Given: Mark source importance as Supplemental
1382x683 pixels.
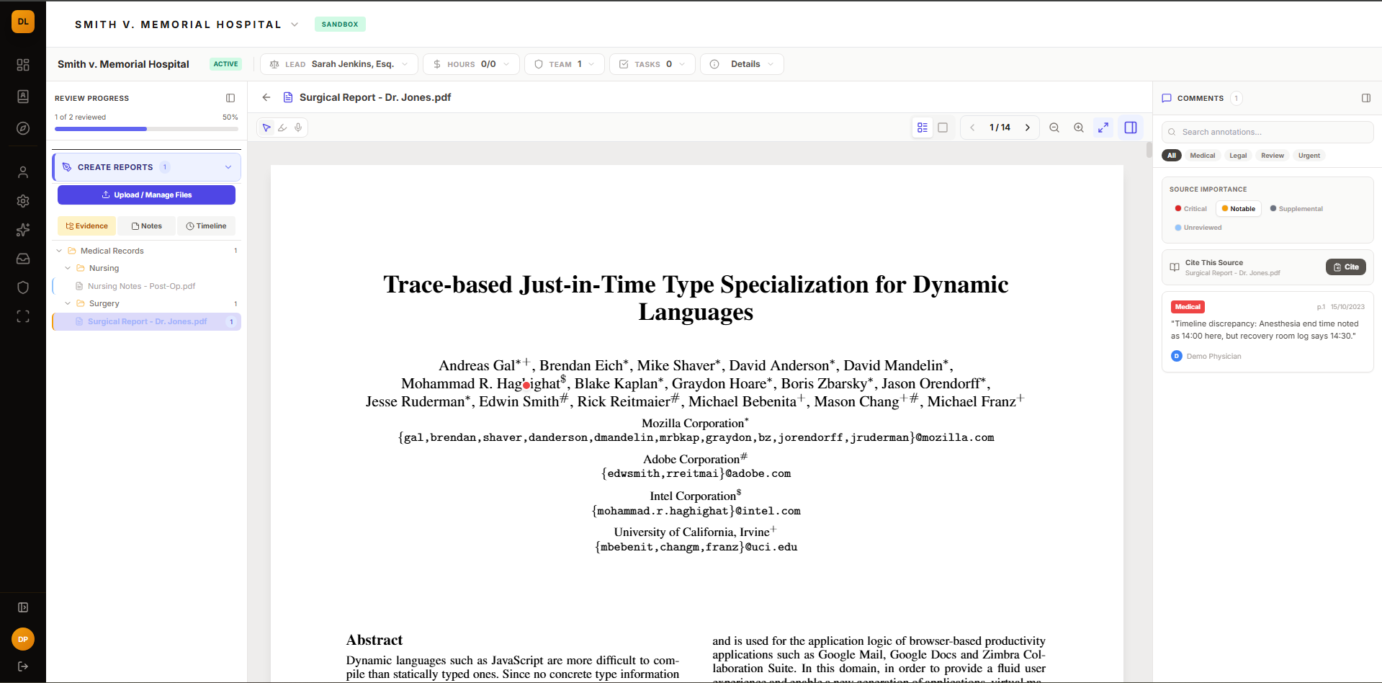Looking at the screenshot, I should tap(1296, 209).
